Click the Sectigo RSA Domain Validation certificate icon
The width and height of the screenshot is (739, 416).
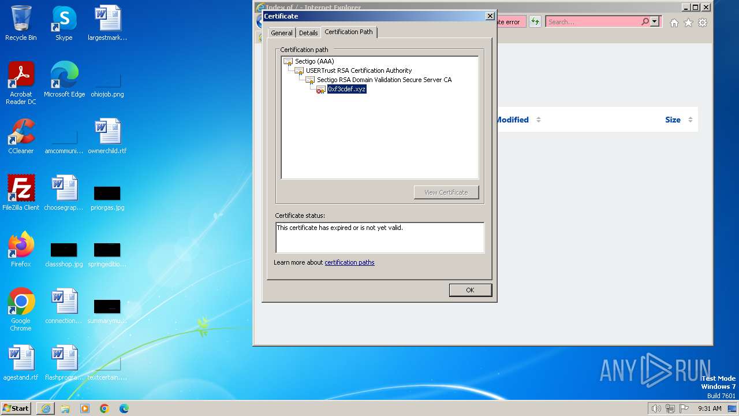click(x=310, y=80)
